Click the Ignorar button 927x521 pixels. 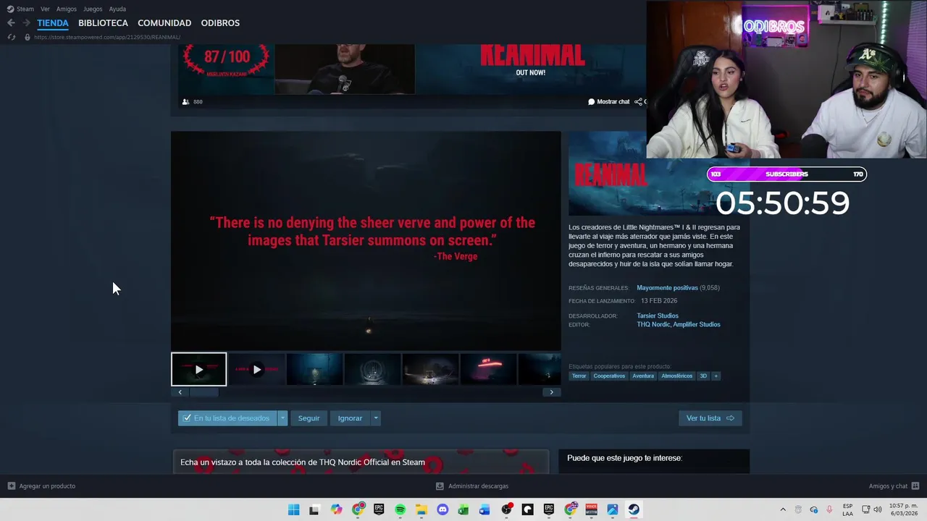(x=350, y=418)
